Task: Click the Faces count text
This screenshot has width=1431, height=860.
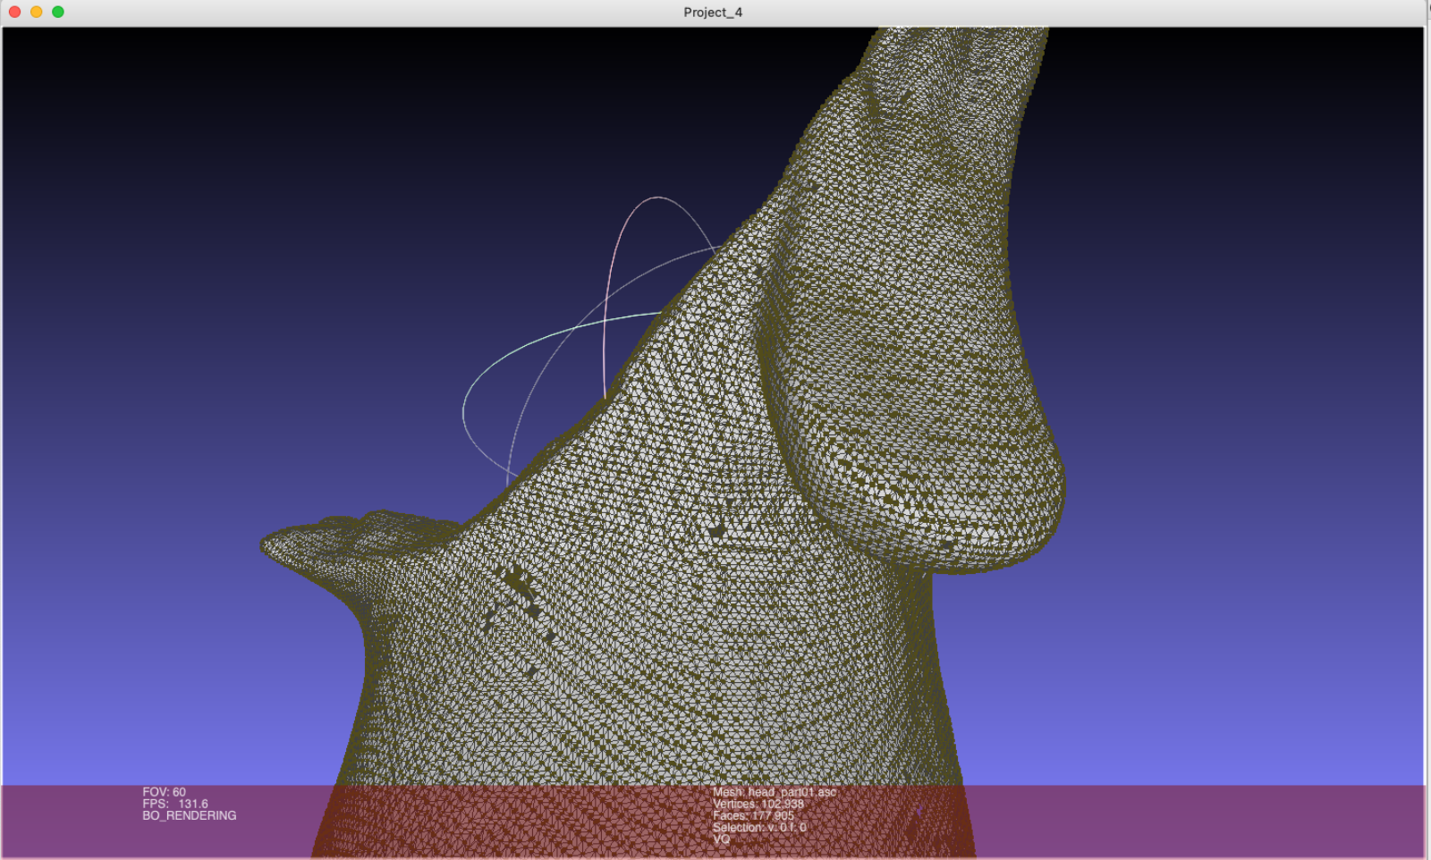Action: coord(753,815)
